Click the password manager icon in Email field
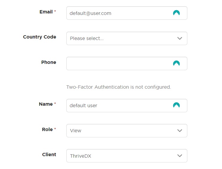The height and width of the screenshot is (169, 222). [176, 13]
